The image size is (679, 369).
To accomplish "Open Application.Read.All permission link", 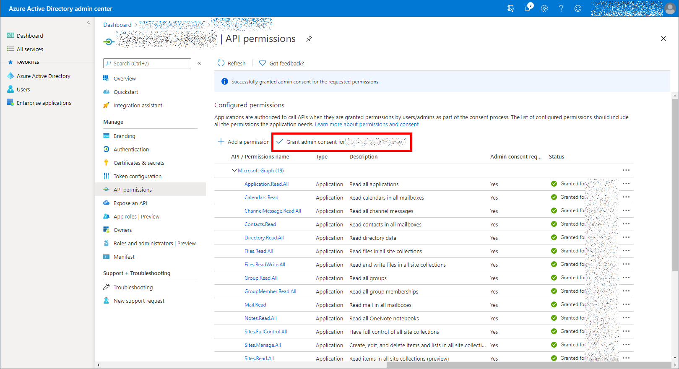I will pyautogui.click(x=266, y=184).
